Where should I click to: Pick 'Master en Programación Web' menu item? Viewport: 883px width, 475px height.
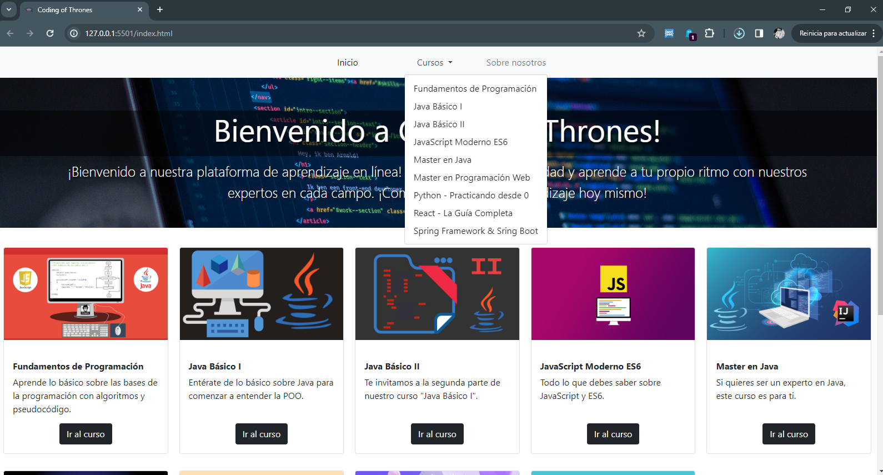[476, 178]
